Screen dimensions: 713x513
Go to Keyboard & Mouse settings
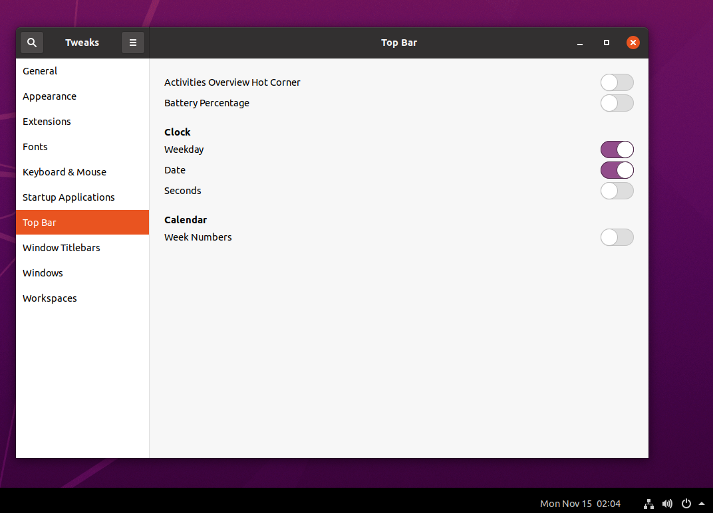pyautogui.click(x=64, y=172)
